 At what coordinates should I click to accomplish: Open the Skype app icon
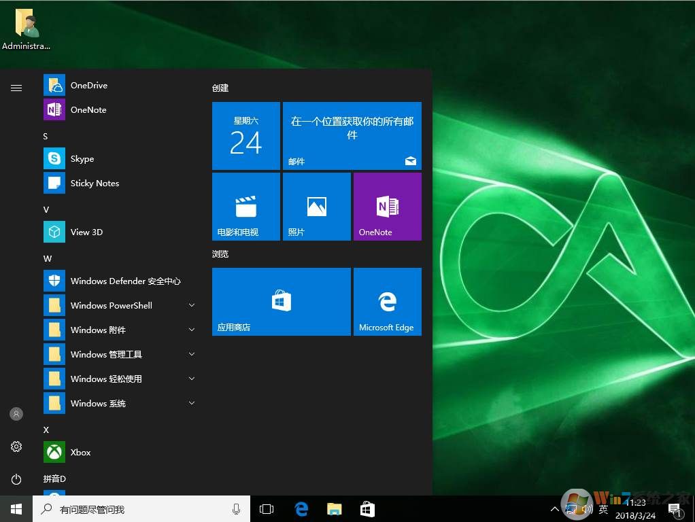coord(54,158)
